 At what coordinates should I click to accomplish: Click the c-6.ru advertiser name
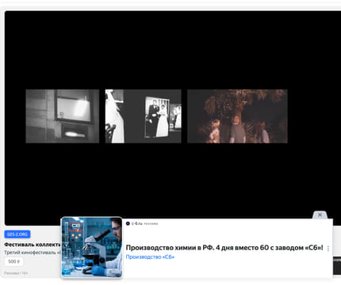click(x=137, y=223)
